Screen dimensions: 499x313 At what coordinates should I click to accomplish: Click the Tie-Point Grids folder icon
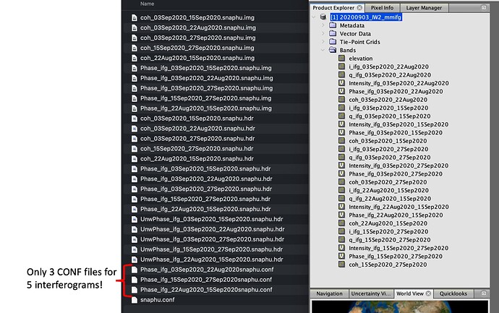click(333, 42)
